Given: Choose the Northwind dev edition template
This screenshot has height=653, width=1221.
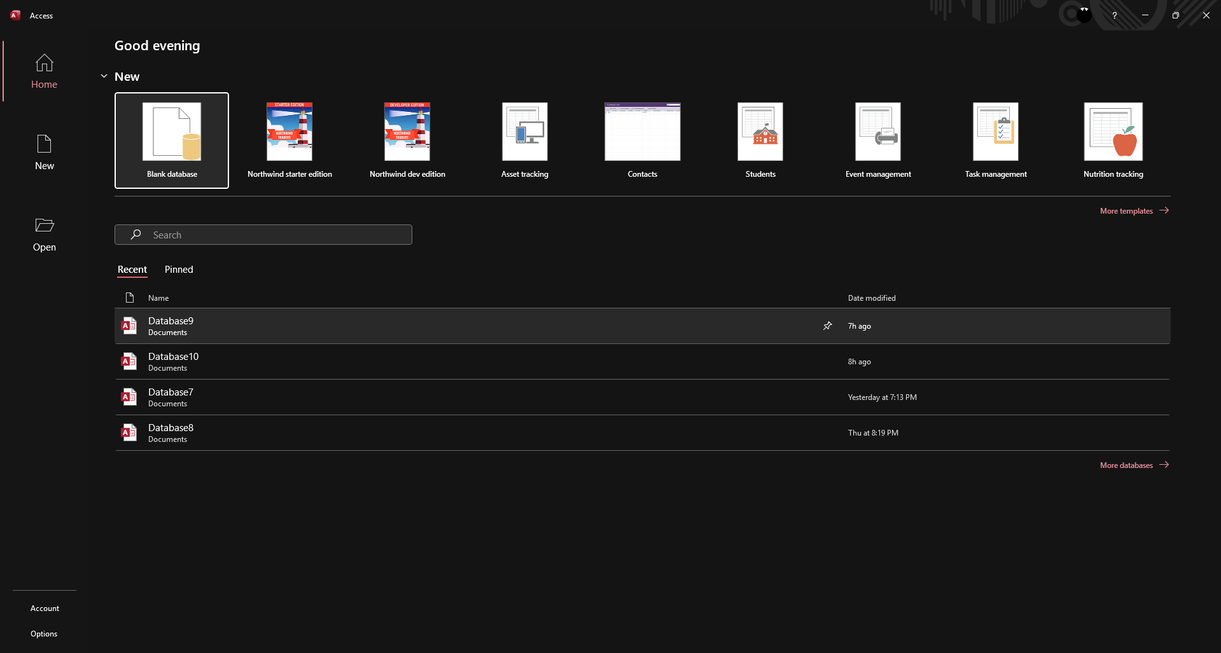Looking at the screenshot, I should [407, 141].
